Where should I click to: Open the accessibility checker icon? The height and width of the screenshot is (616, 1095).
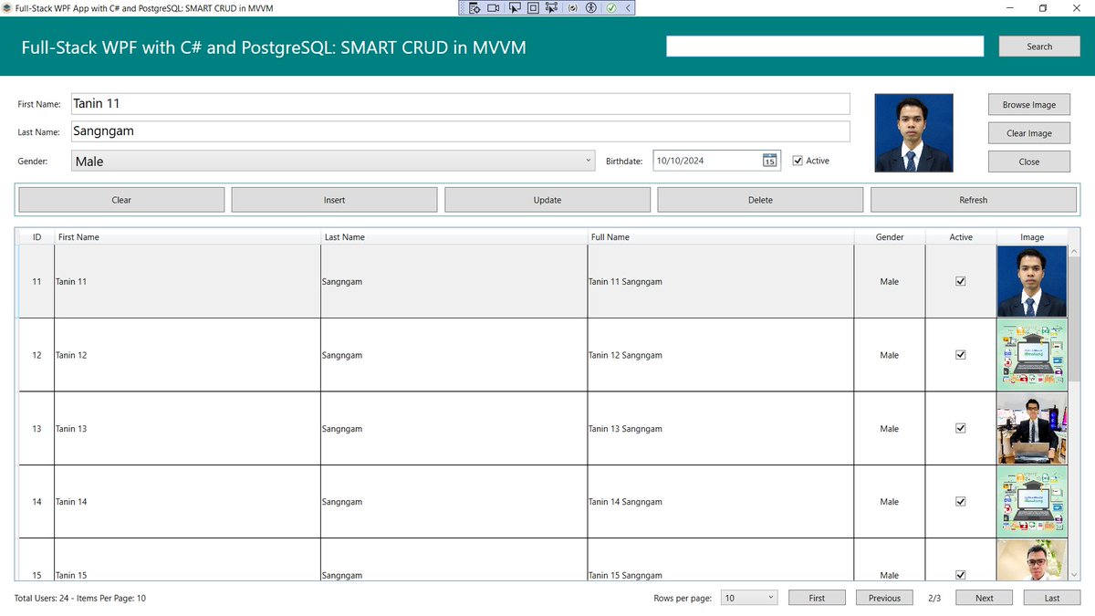coord(591,7)
